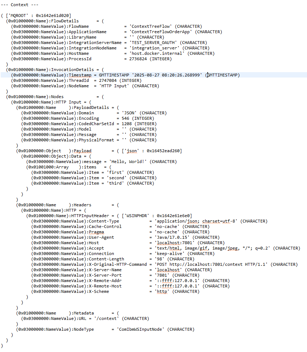Viewport: 307px width, 352px height.
Task: Select the User-Agent value 'Java/17.0.15'
Action: pos(172,237)
